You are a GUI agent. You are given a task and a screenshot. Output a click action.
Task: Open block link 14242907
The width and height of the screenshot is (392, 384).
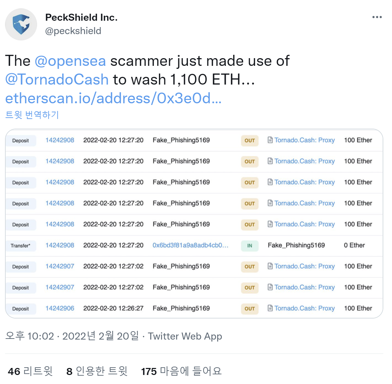(60, 266)
